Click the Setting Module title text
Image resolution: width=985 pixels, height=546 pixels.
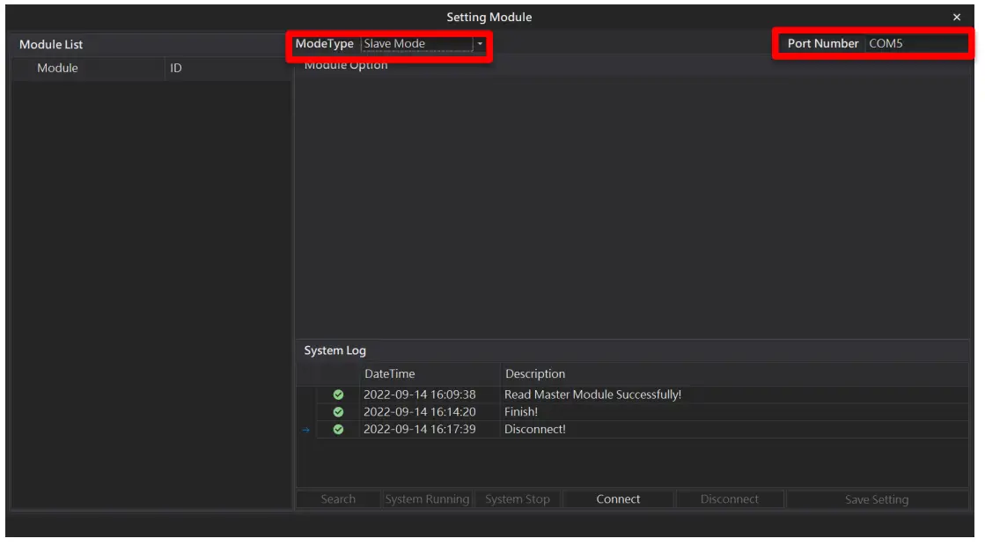pos(489,17)
